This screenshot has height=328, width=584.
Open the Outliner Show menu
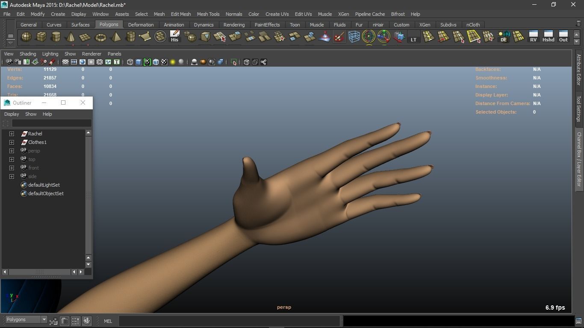click(x=31, y=114)
